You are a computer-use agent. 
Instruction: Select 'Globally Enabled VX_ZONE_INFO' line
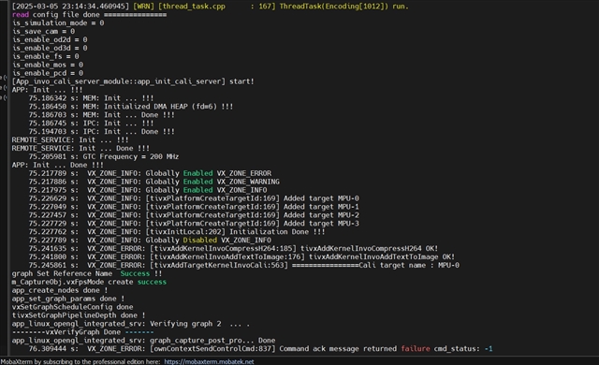tap(148, 190)
